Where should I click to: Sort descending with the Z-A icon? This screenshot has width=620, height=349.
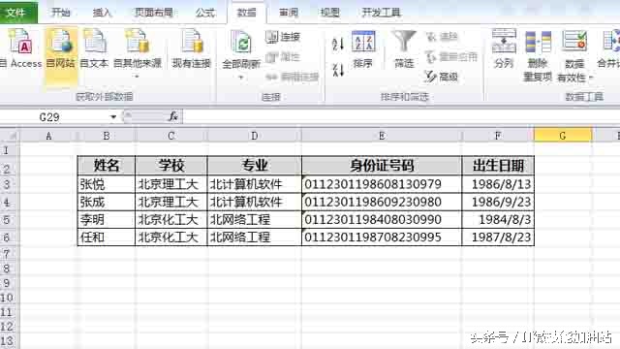point(338,70)
